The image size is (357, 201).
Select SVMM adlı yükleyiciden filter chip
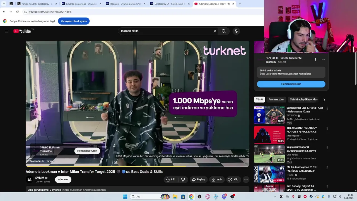[303, 99]
